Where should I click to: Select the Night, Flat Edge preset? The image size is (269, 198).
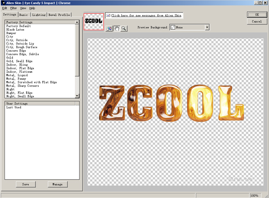point(19,93)
